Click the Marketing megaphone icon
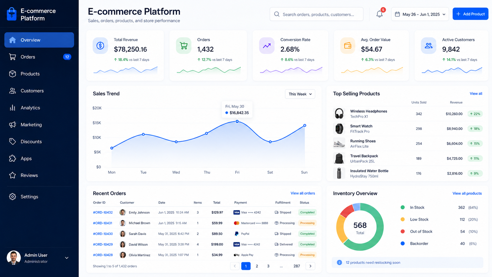Image resolution: width=492 pixels, height=277 pixels. [x=12, y=125]
